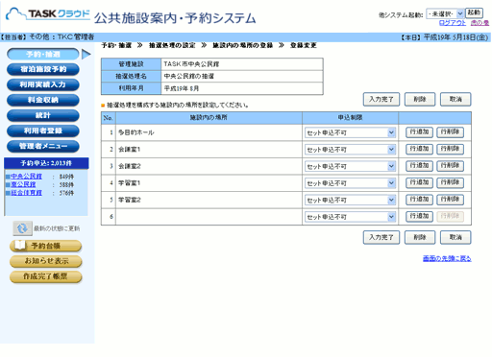This screenshot has width=492, height=357.
Task: Click the lower 削除 button
Action: (420, 237)
